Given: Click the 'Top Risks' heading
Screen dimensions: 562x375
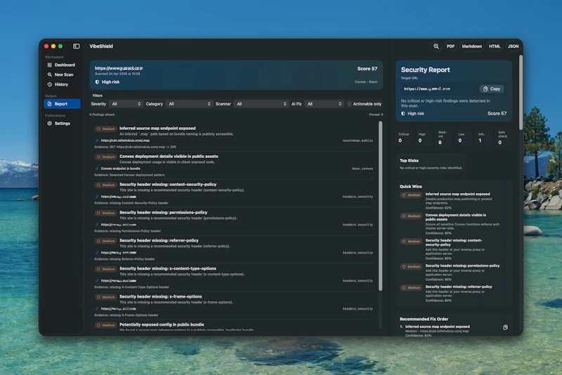Looking at the screenshot, I should click(409, 160).
